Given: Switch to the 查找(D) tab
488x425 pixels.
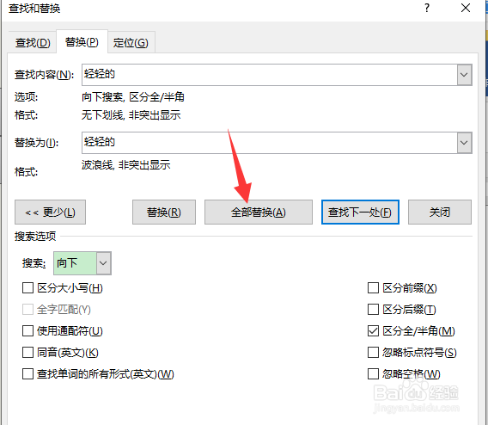Looking at the screenshot, I should tap(33, 43).
